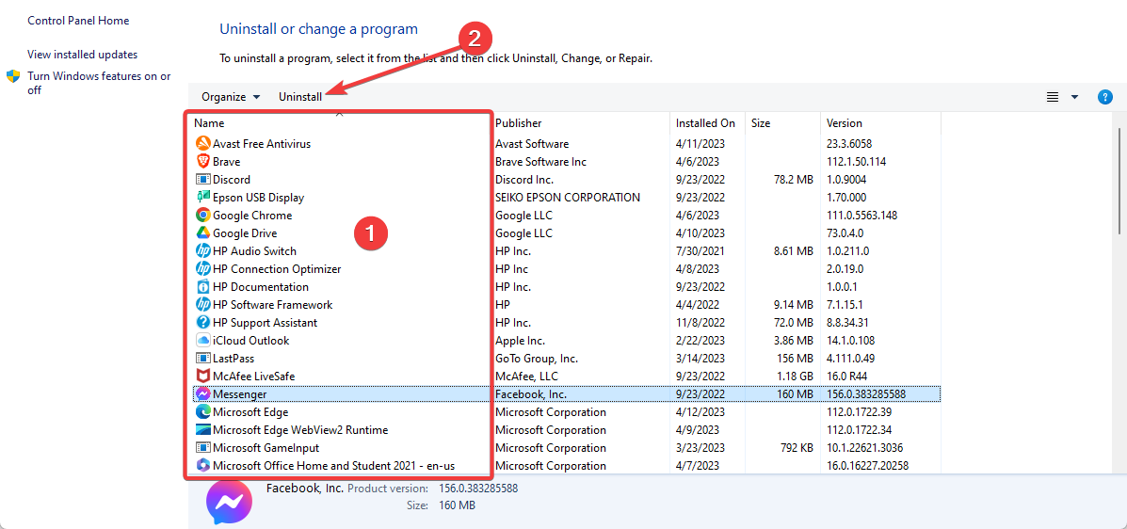Click the Brave browser lion icon
Screen dimensions: 1127x529
(x=202, y=162)
